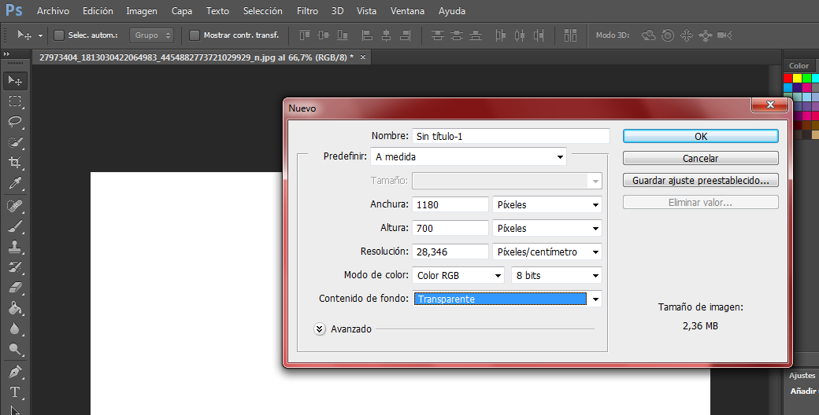Click Guardar ajuste preestablecido button
Image resolution: width=819 pixels, height=415 pixels.
pos(700,180)
